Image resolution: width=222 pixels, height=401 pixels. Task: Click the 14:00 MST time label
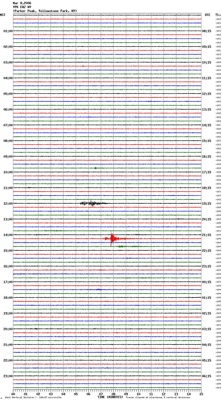point(8,235)
